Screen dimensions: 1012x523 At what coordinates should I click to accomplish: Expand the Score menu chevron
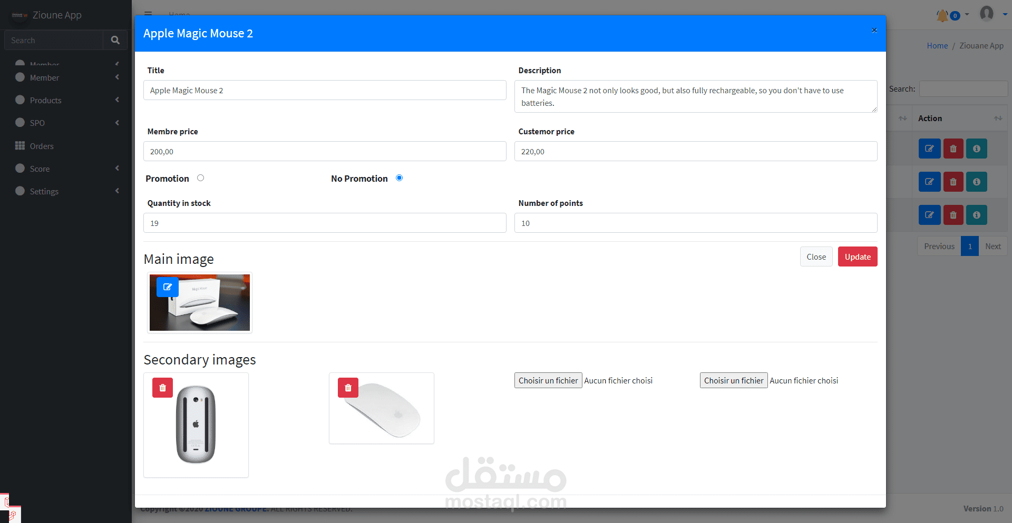tap(117, 169)
